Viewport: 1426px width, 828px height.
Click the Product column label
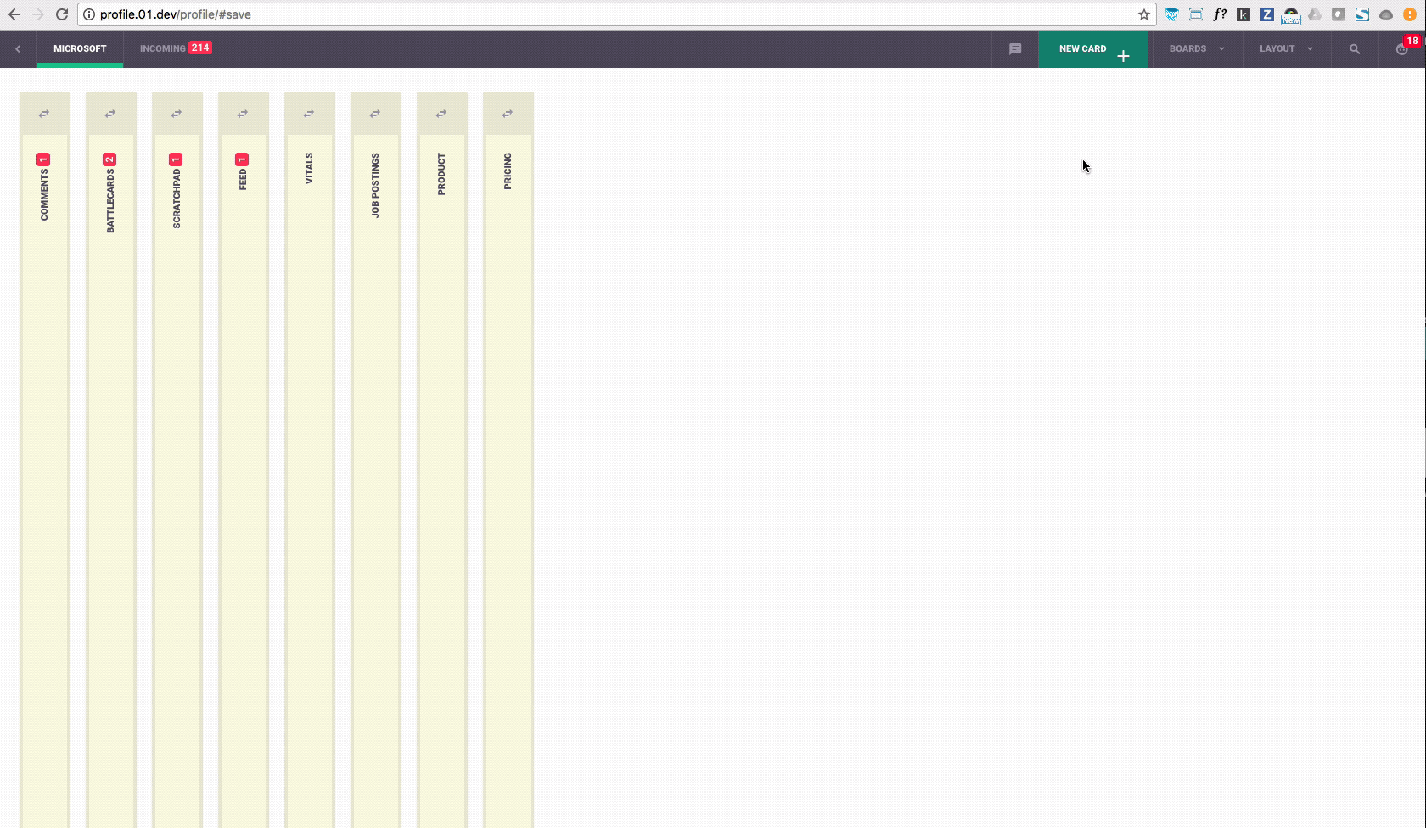441,174
